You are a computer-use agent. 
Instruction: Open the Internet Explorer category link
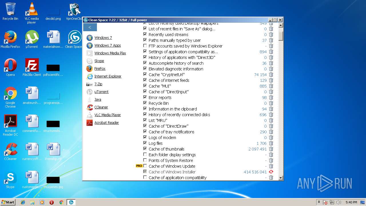108,76
